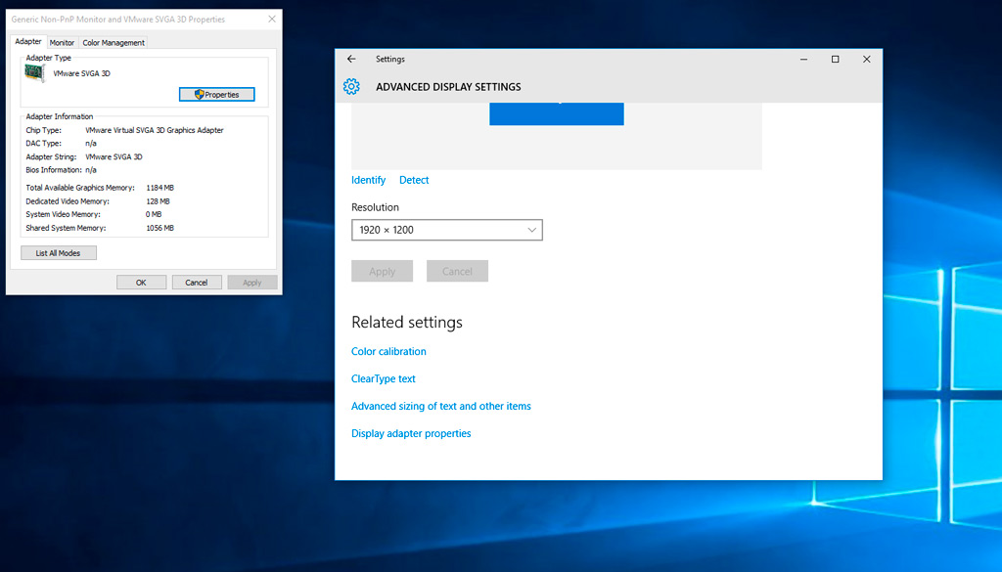Open the Color Management tab
This screenshot has width=1002, height=572.
click(114, 43)
